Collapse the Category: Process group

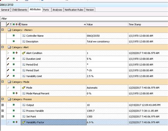(x=2, y=99)
